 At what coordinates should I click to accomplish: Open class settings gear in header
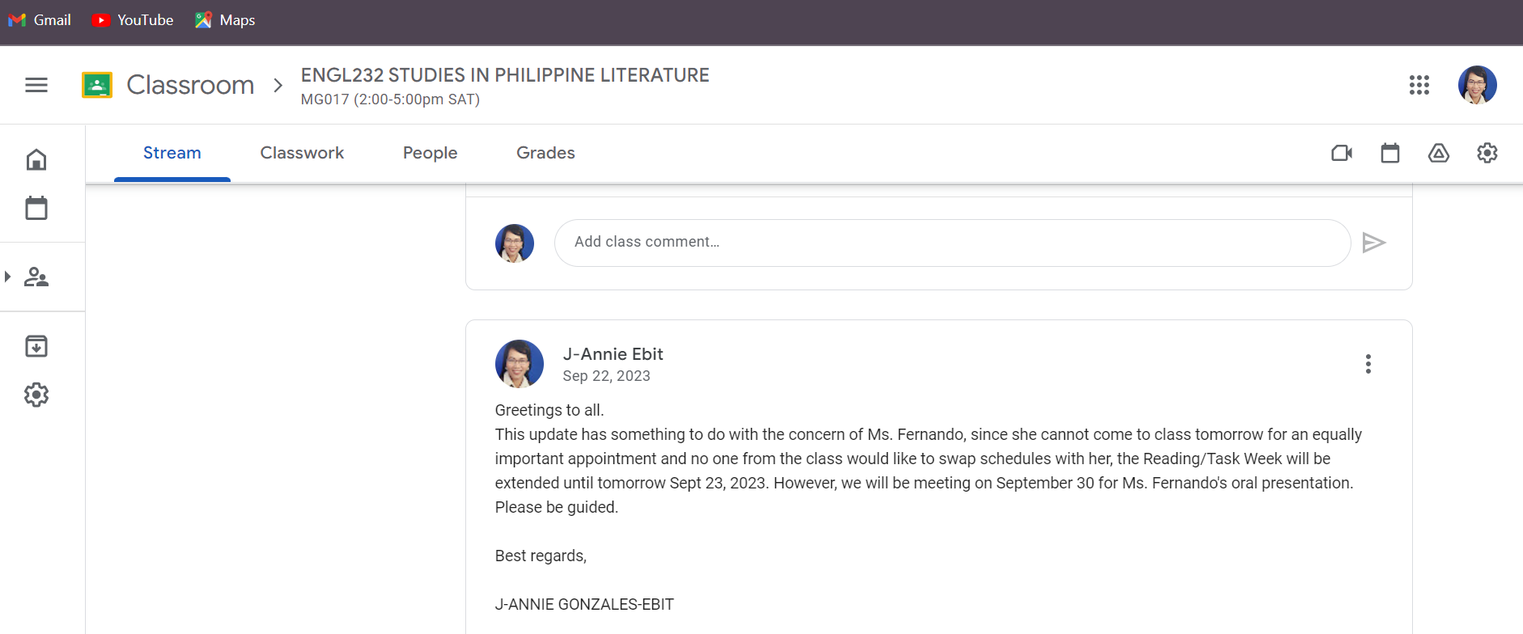coord(1487,153)
